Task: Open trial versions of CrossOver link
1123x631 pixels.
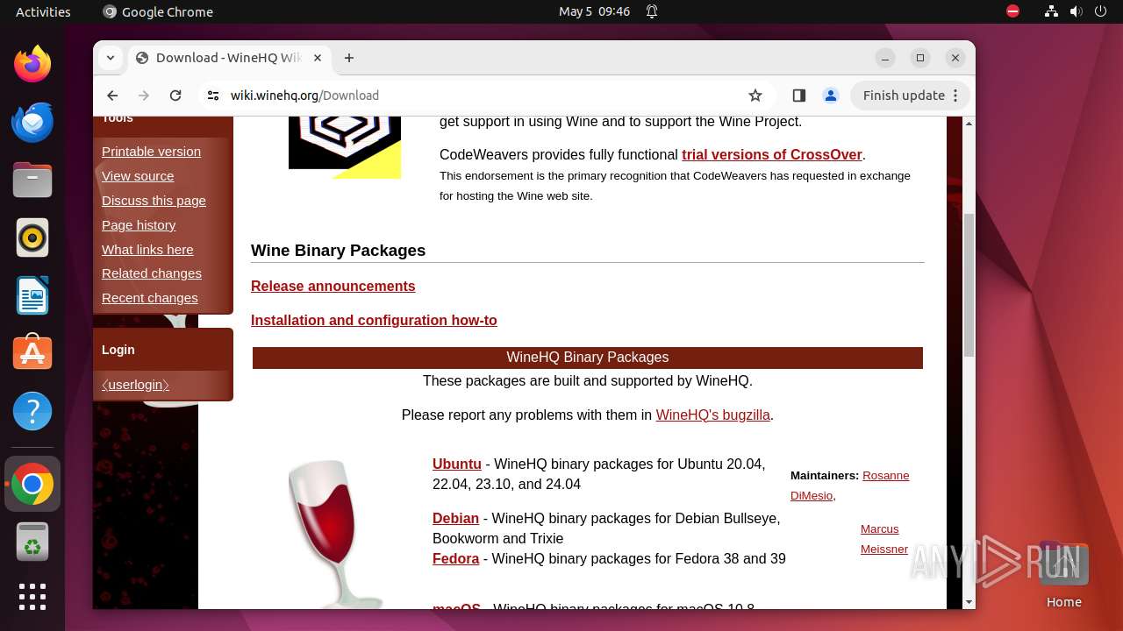Action: (x=772, y=155)
